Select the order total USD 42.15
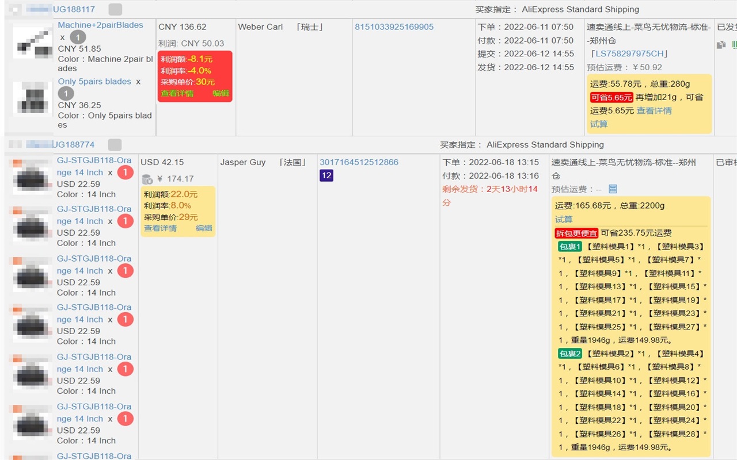 pyautogui.click(x=162, y=162)
